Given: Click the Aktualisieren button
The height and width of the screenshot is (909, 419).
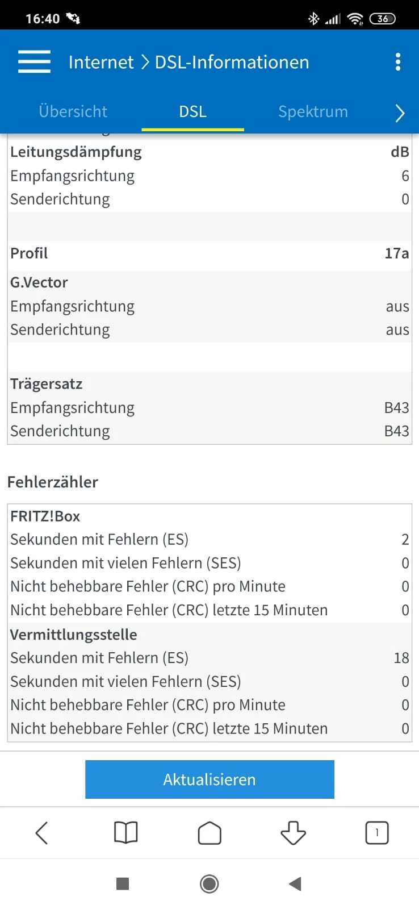Looking at the screenshot, I should [x=209, y=779].
